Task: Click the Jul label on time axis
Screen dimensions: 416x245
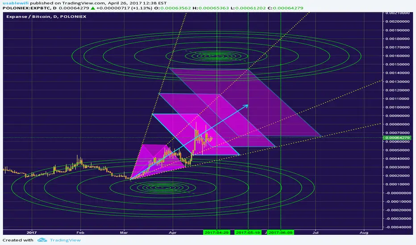Action: point(316,233)
